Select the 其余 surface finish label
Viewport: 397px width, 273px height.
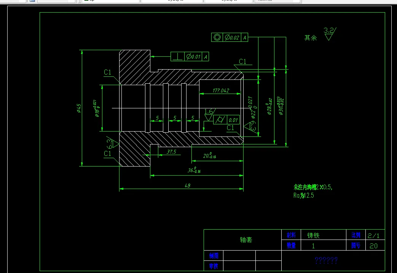[311, 38]
